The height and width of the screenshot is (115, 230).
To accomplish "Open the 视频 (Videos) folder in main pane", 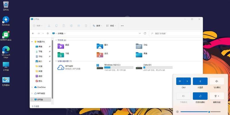I will 63,46.
